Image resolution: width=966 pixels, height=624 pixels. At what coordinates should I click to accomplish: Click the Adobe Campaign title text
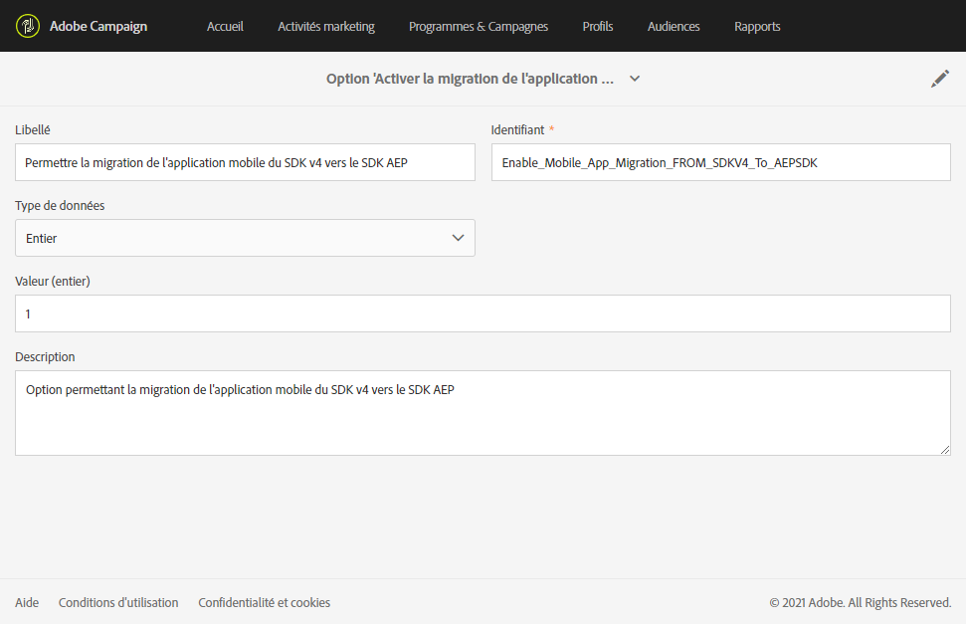[98, 27]
